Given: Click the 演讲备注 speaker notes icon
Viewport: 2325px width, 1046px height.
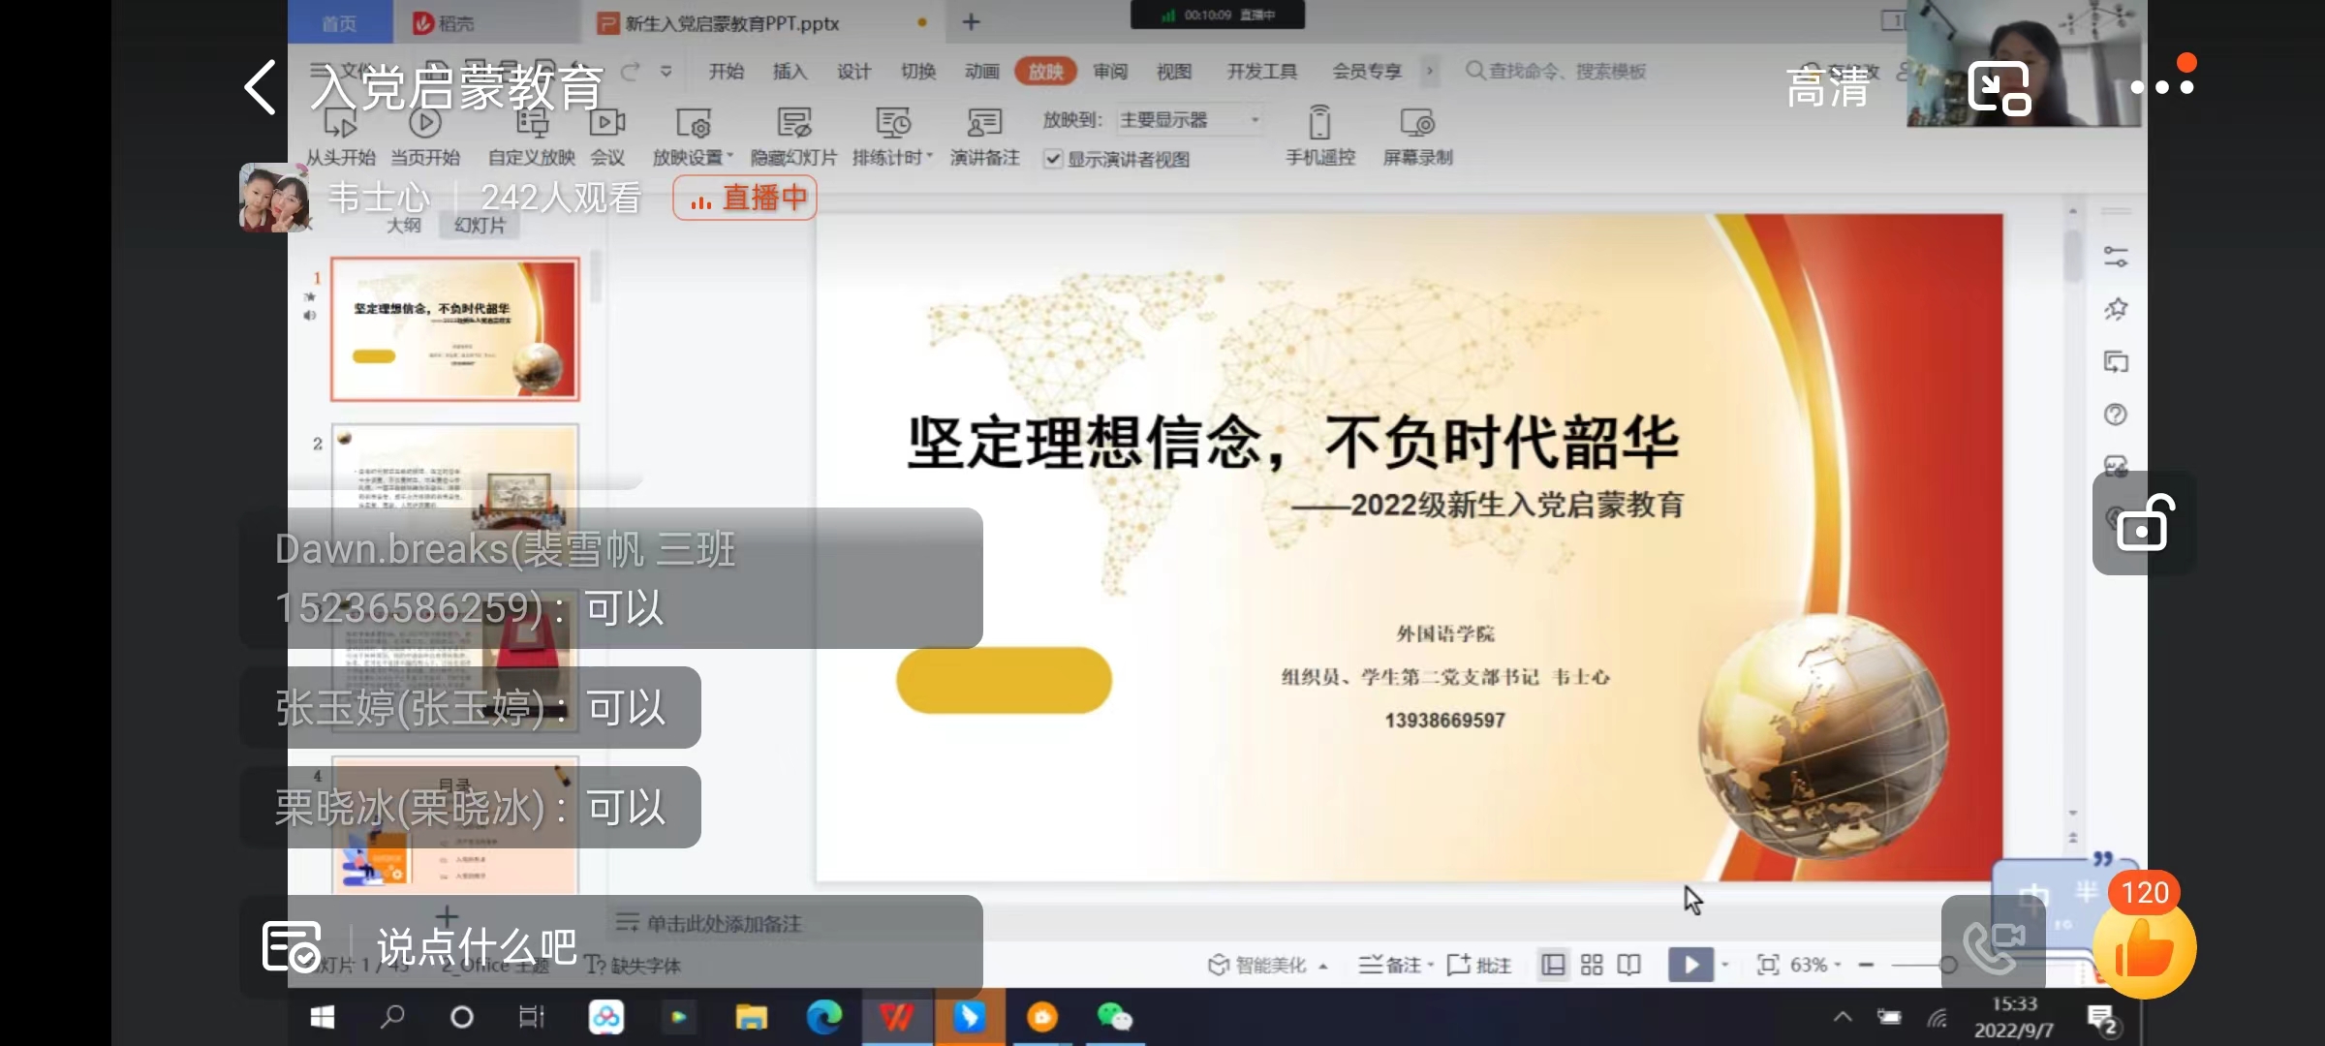Looking at the screenshot, I should pyautogui.click(x=984, y=124).
